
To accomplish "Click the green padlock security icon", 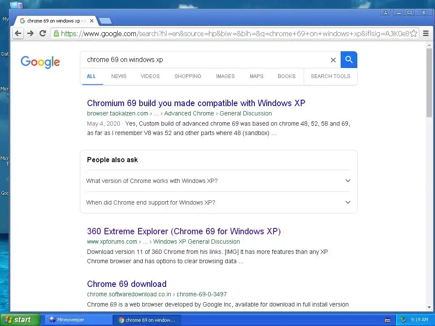I will [56, 34].
